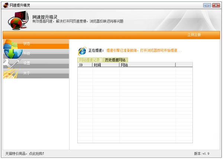
Task: Click the 版本: v1.9 version text
Action: (x=202, y=153)
